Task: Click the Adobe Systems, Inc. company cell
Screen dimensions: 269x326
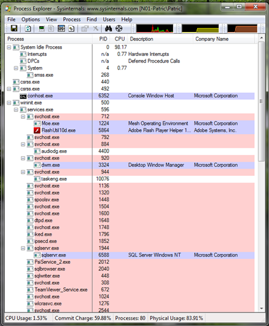Action: (215, 130)
